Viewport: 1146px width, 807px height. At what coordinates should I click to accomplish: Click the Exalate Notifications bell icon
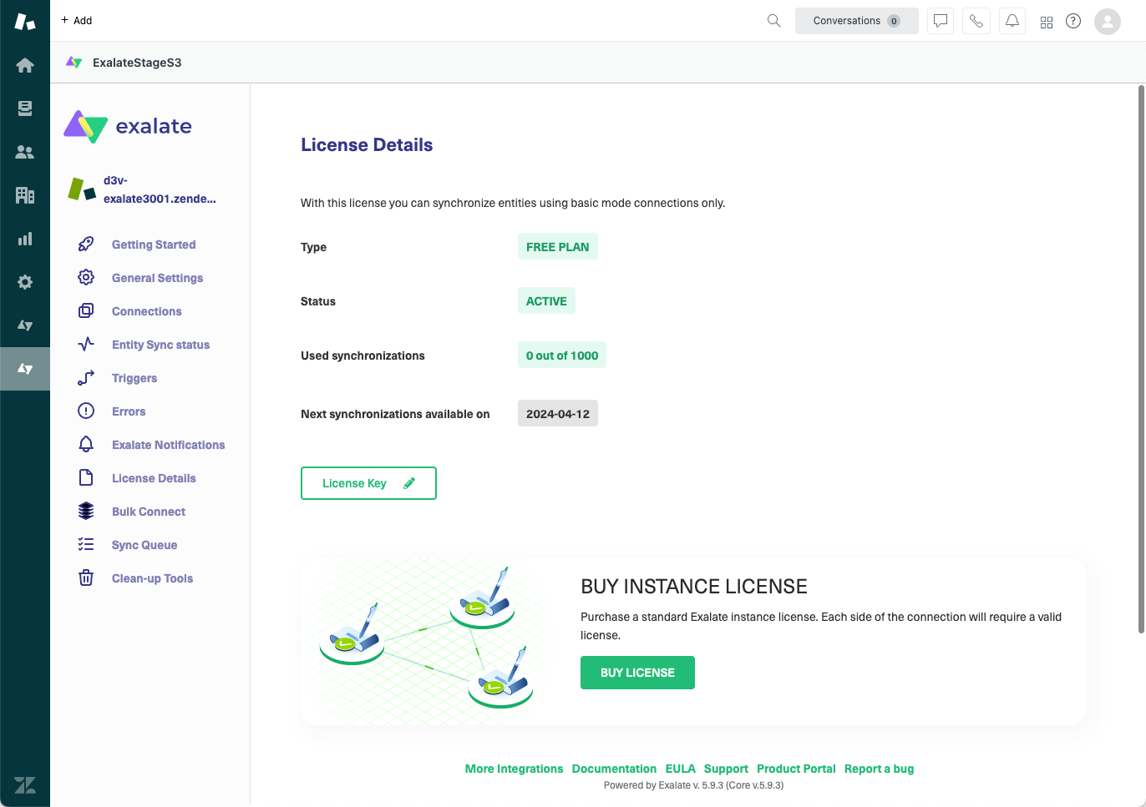point(86,445)
